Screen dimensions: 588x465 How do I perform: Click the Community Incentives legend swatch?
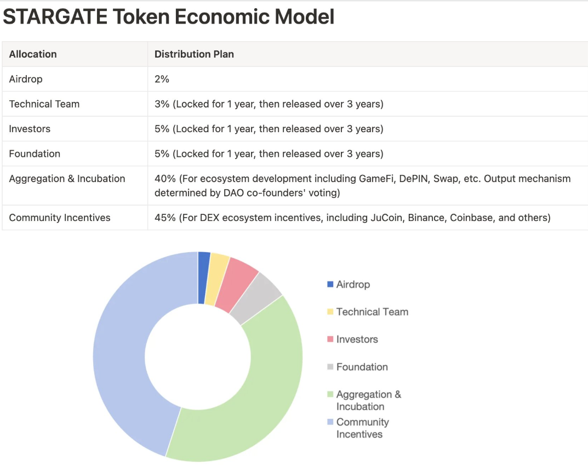pos(330,422)
